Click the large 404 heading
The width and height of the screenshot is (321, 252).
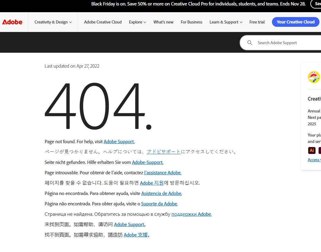click(x=98, y=106)
